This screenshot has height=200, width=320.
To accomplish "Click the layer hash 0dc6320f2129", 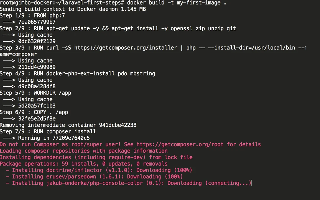I will click(37, 41).
